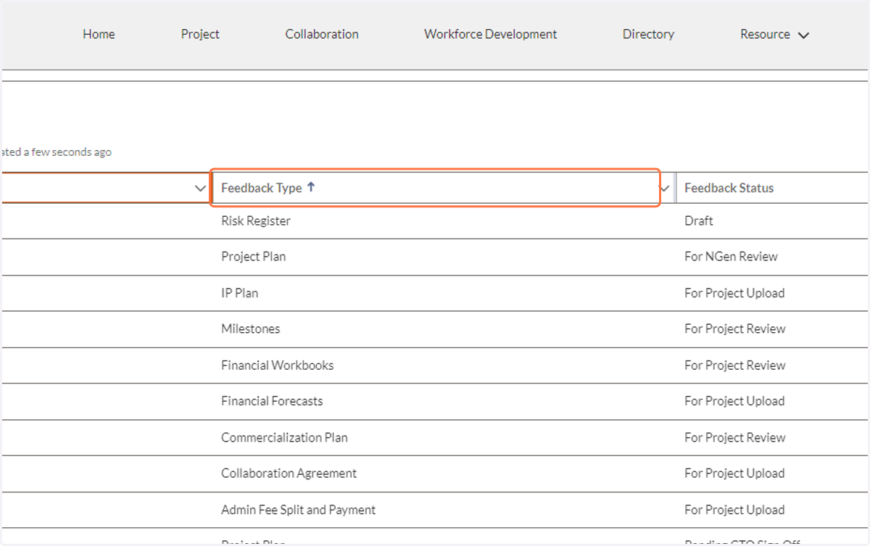Go to the Project nav item
Image resolution: width=870 pixels, height=546 pixels.
tap(200, 34)
